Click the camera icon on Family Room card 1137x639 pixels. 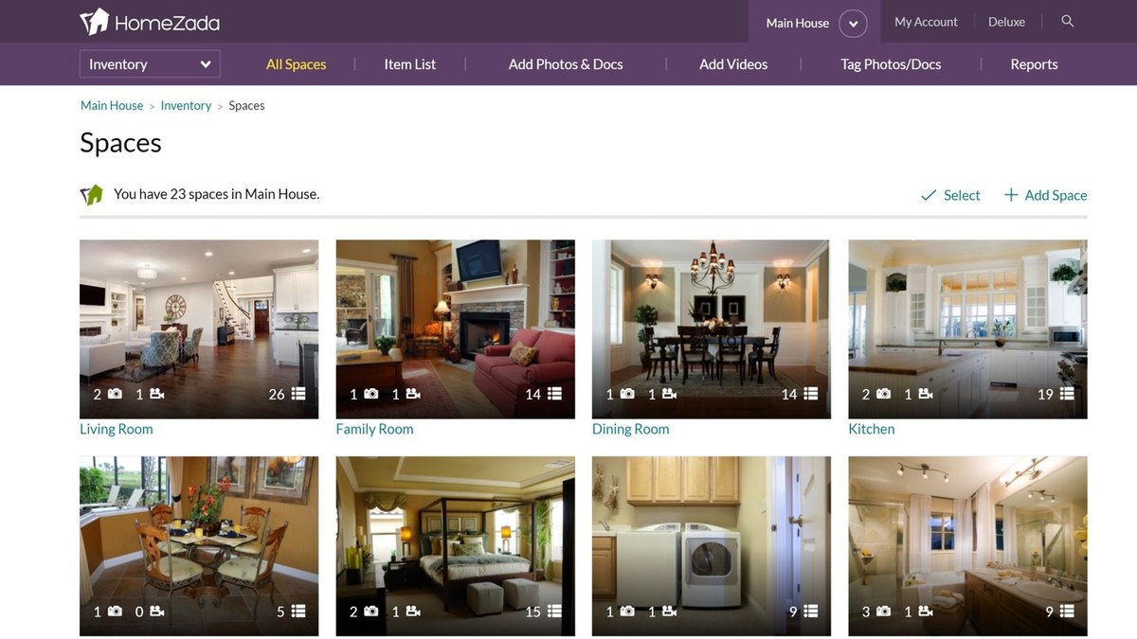point(371,394)
